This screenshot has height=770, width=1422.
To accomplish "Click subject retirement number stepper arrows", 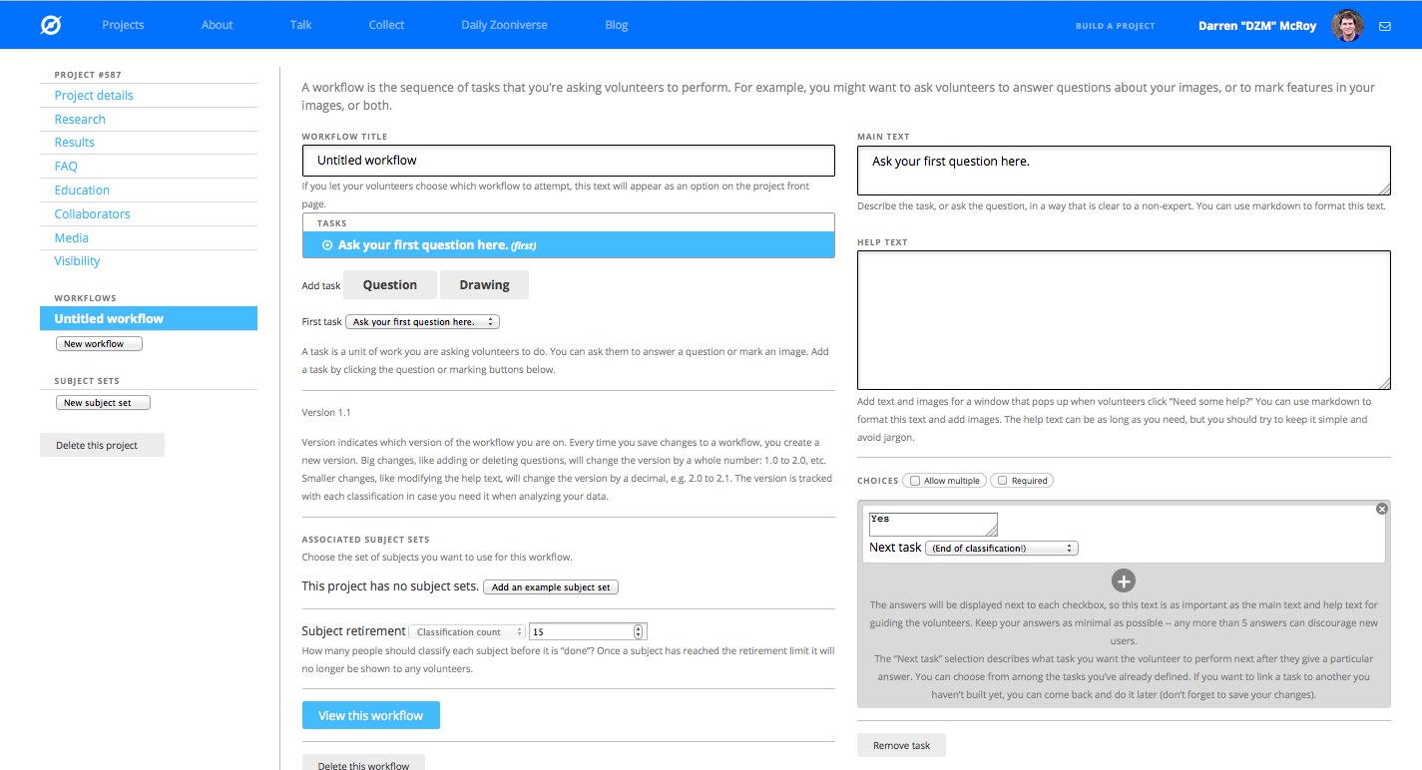I will pos(640,631).
